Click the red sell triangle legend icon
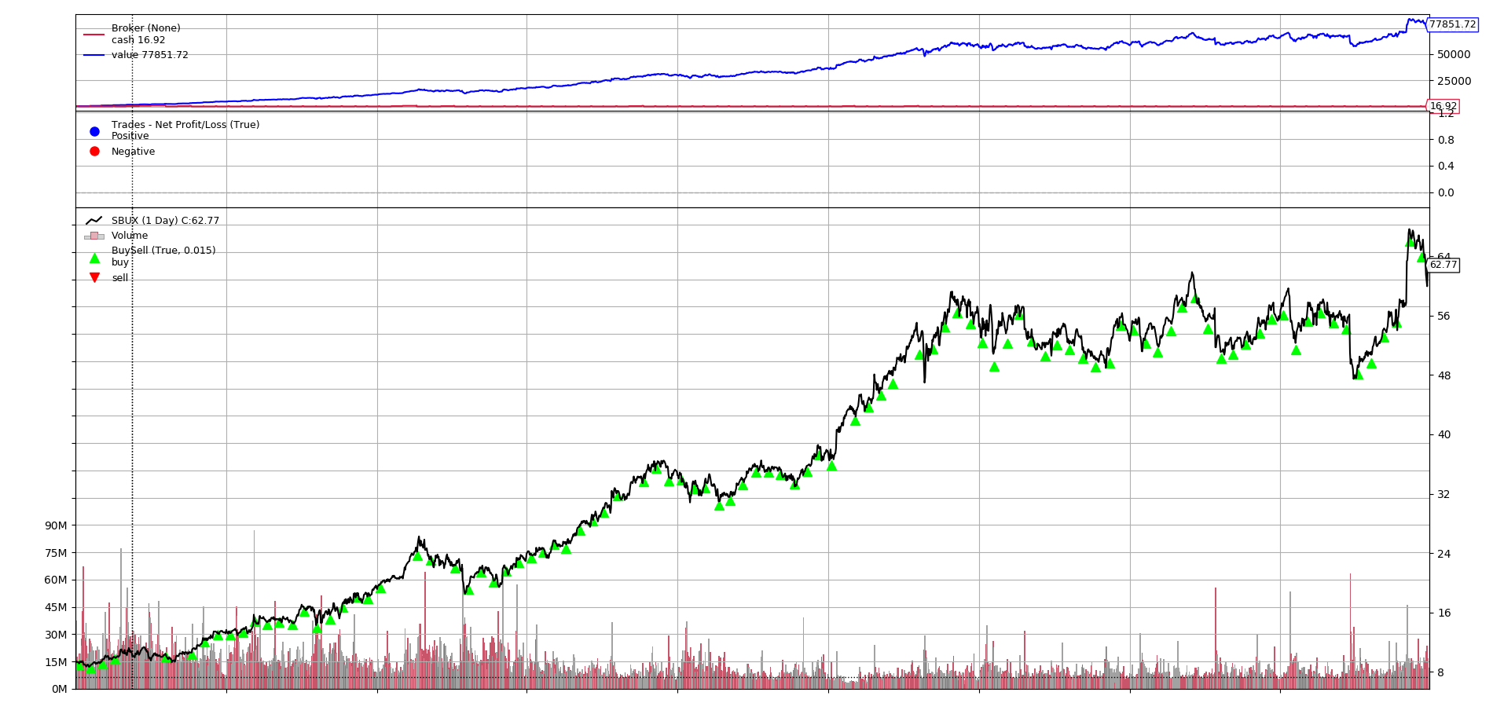This screenshot has height=725, width=1504. [94, 277]
